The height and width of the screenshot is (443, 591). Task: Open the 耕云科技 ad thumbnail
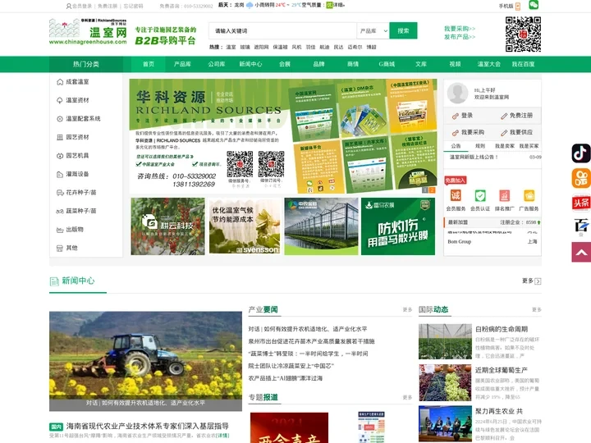(x=167, y=226)
